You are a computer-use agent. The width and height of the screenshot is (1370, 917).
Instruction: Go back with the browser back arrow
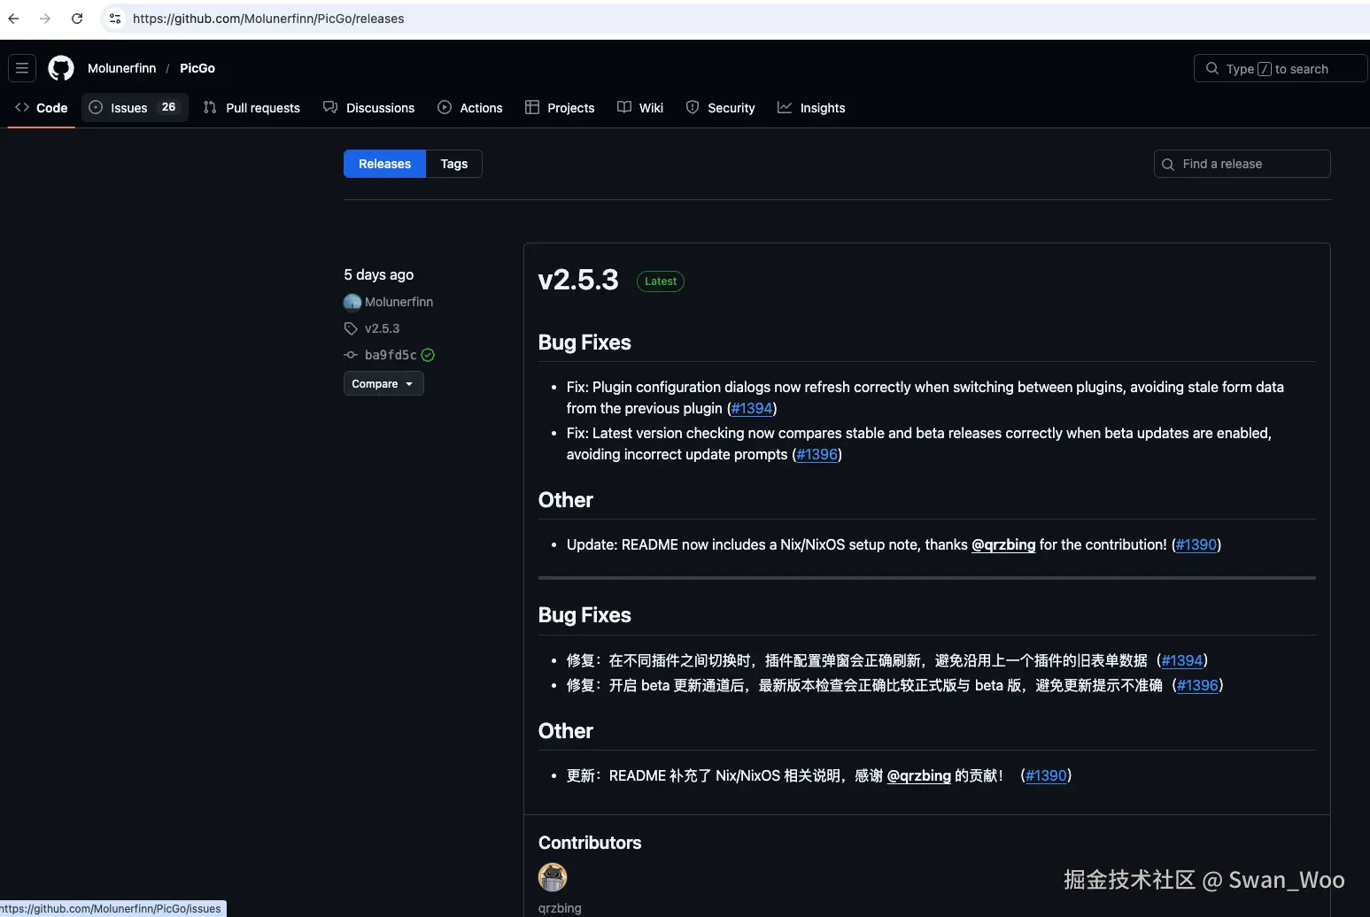[x=13, y=18]
